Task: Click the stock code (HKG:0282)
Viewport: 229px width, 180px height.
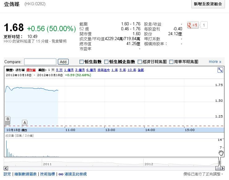Action: 35,4
